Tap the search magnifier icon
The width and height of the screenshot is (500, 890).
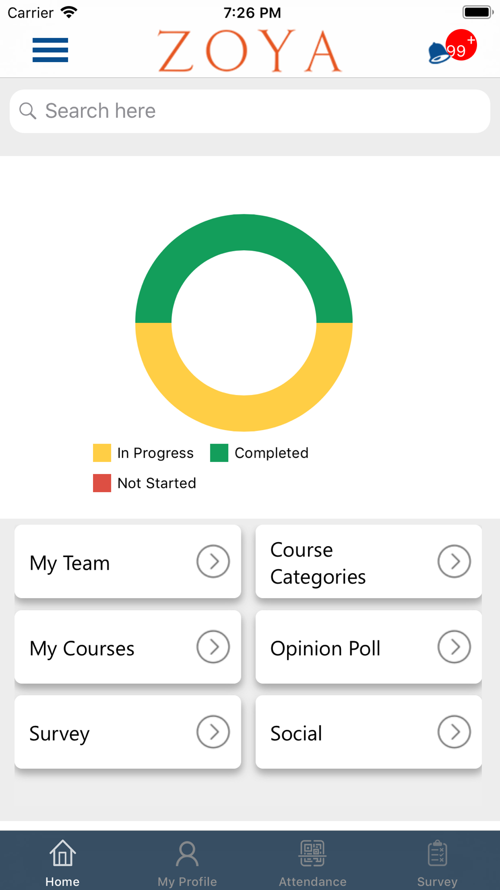pyautogui.click(x=27, y=111)
